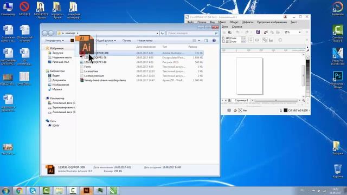
Task: Open Skype from the taskbar
Action: click(x=33, y=191)
